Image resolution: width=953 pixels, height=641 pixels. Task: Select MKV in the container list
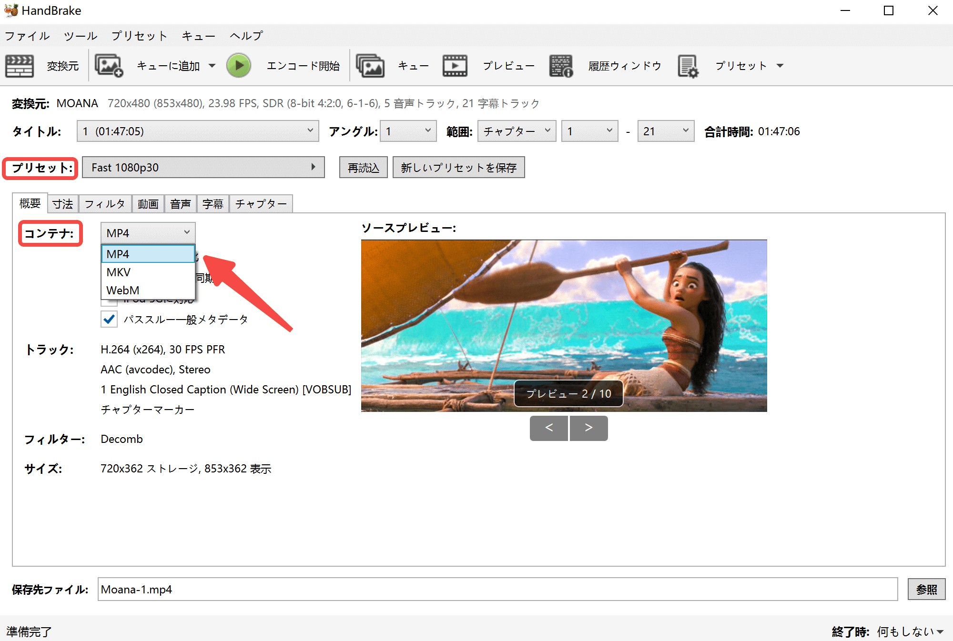pyautogui.click(x=148, y=272)
